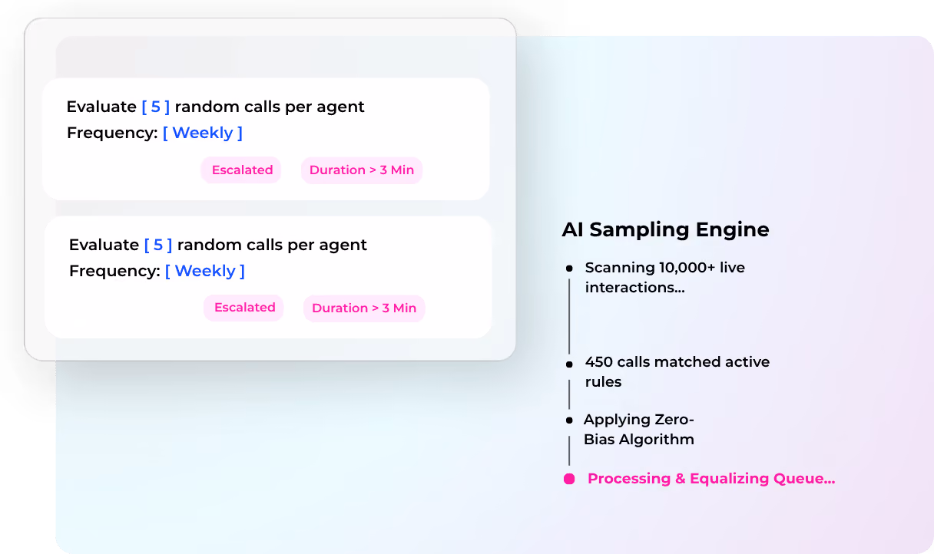Click random calls per agent text in second rule
The height and width of the screenshot is (554, 934).
272,245
